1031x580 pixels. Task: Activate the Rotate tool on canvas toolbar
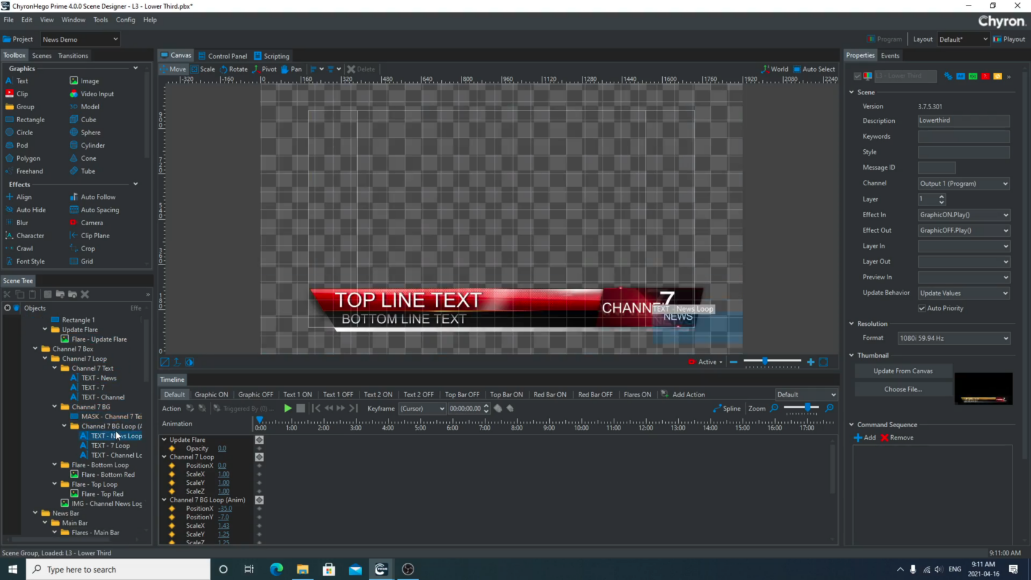point(234,69)
